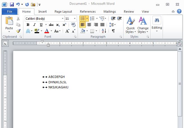
Task: Click the Repeat/Redo icon
Action: (27, 5)
